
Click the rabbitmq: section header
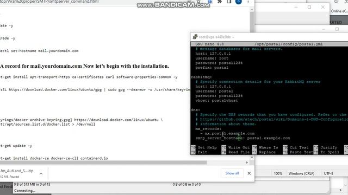[x=201, y=77]
